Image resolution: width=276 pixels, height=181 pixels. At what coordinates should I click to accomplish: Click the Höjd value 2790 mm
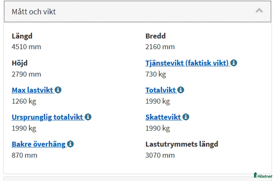point(26,74)
